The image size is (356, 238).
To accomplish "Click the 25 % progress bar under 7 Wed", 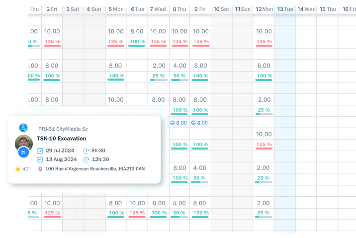I will pyautogui.click(x=159, y=77).
